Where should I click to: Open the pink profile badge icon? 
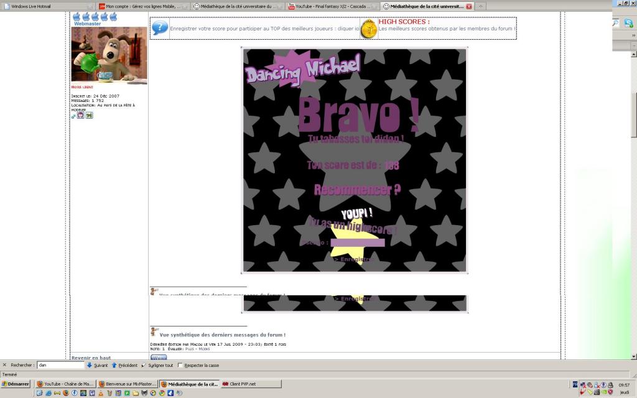pos(80,115)
